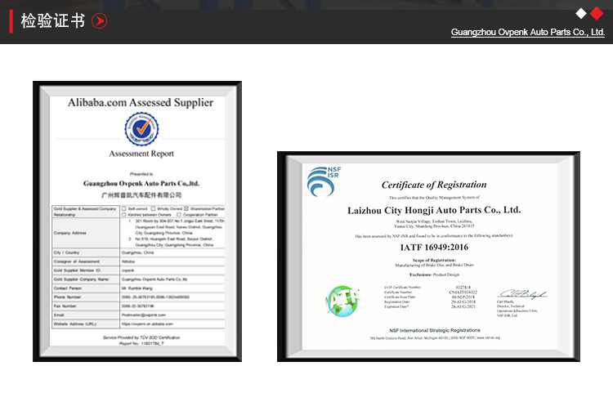
Task: Click 'NSF International Strategic Registrations' text
Action: [435, 331]
